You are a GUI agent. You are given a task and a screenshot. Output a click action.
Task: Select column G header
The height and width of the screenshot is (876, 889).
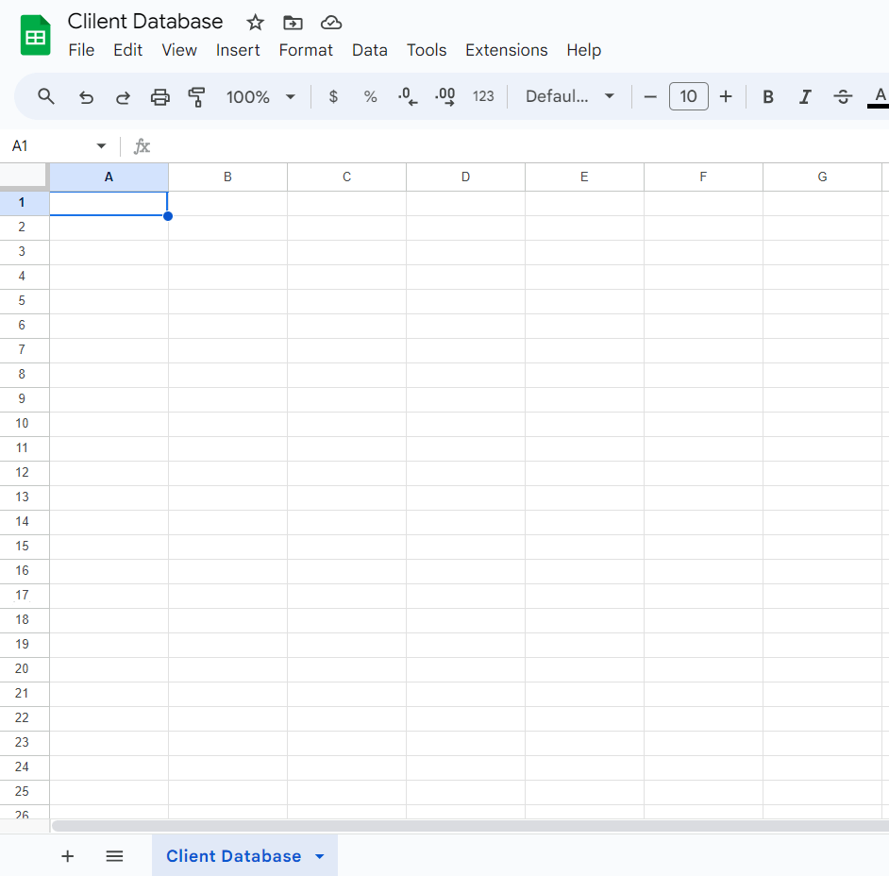tap(823, 177)
